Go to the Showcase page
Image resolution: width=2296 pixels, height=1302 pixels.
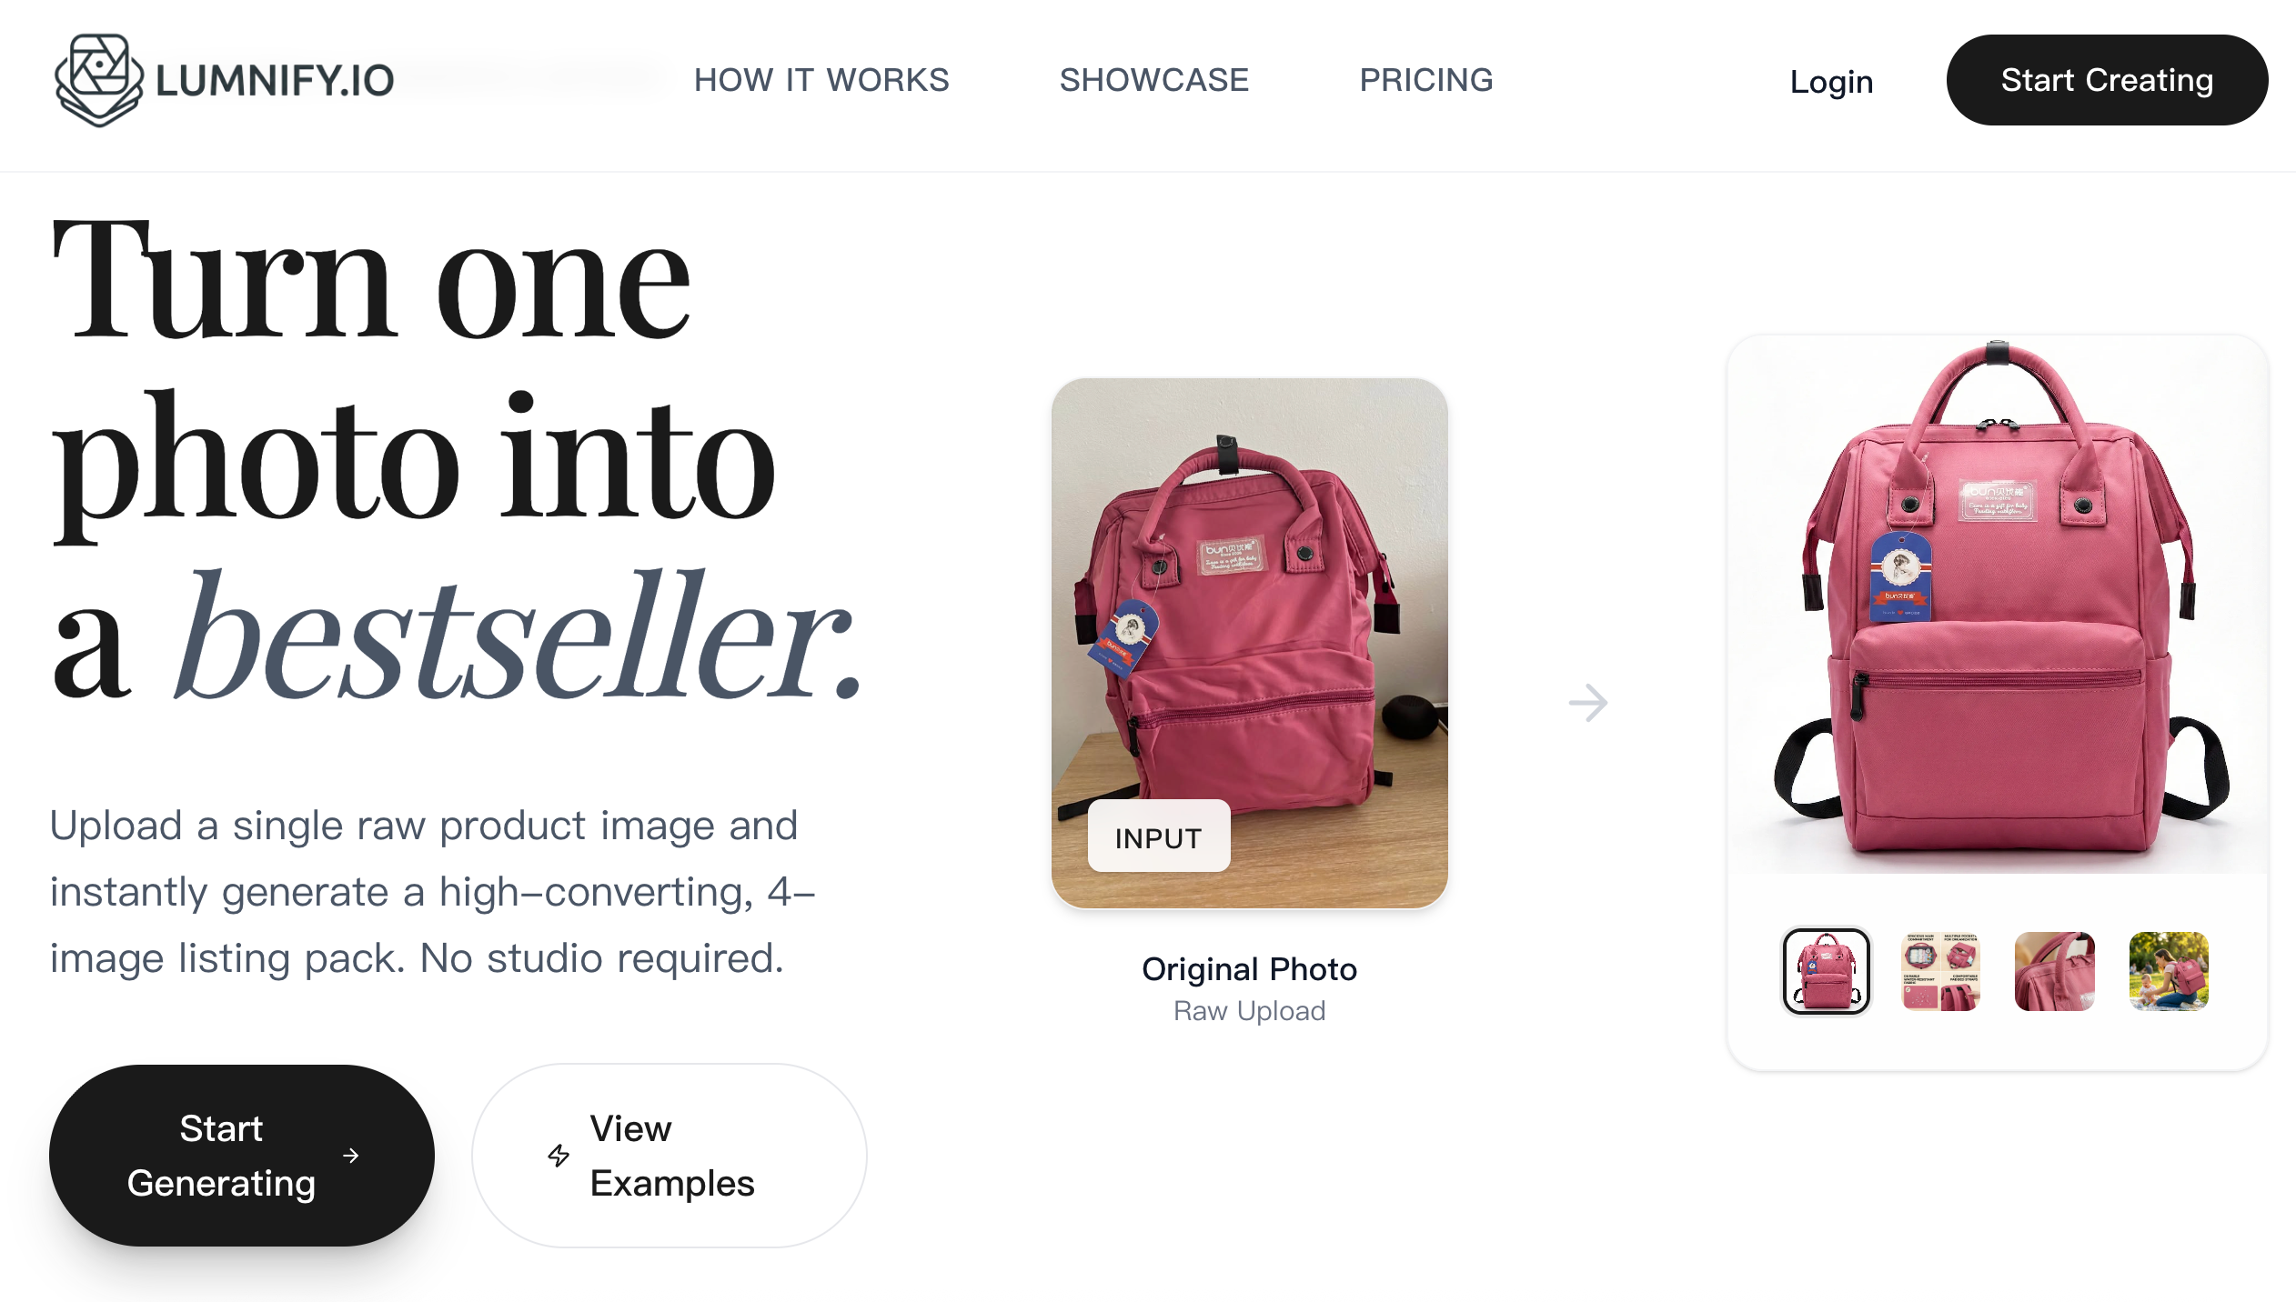pos(1154,80)
